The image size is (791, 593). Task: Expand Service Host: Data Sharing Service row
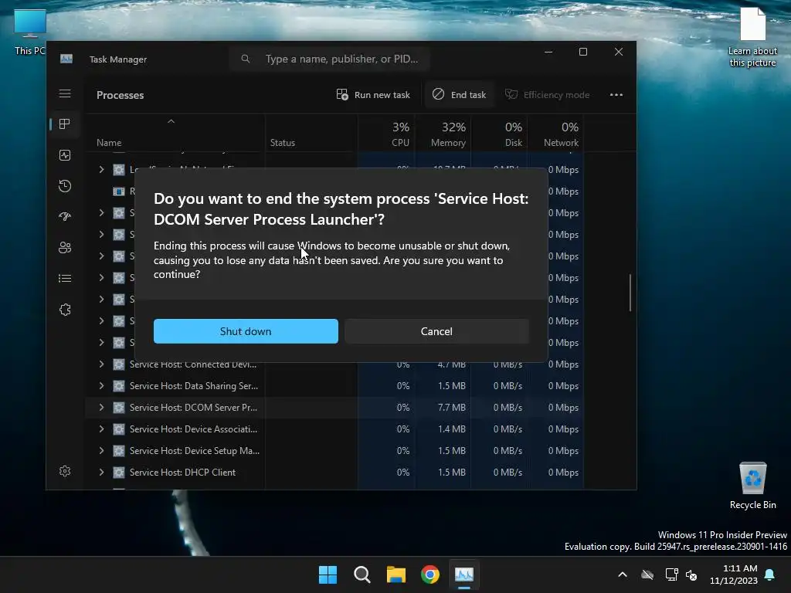(x=101, y=386)
